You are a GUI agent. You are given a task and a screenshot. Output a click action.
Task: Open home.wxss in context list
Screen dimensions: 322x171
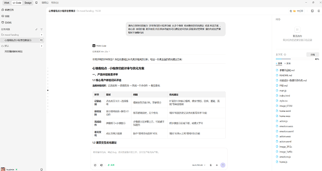285,116
